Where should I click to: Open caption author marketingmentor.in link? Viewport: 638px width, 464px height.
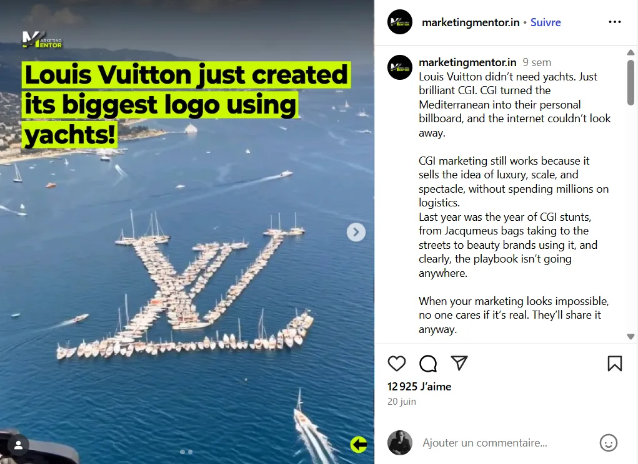pyautogui.click(x=467, y=62)
